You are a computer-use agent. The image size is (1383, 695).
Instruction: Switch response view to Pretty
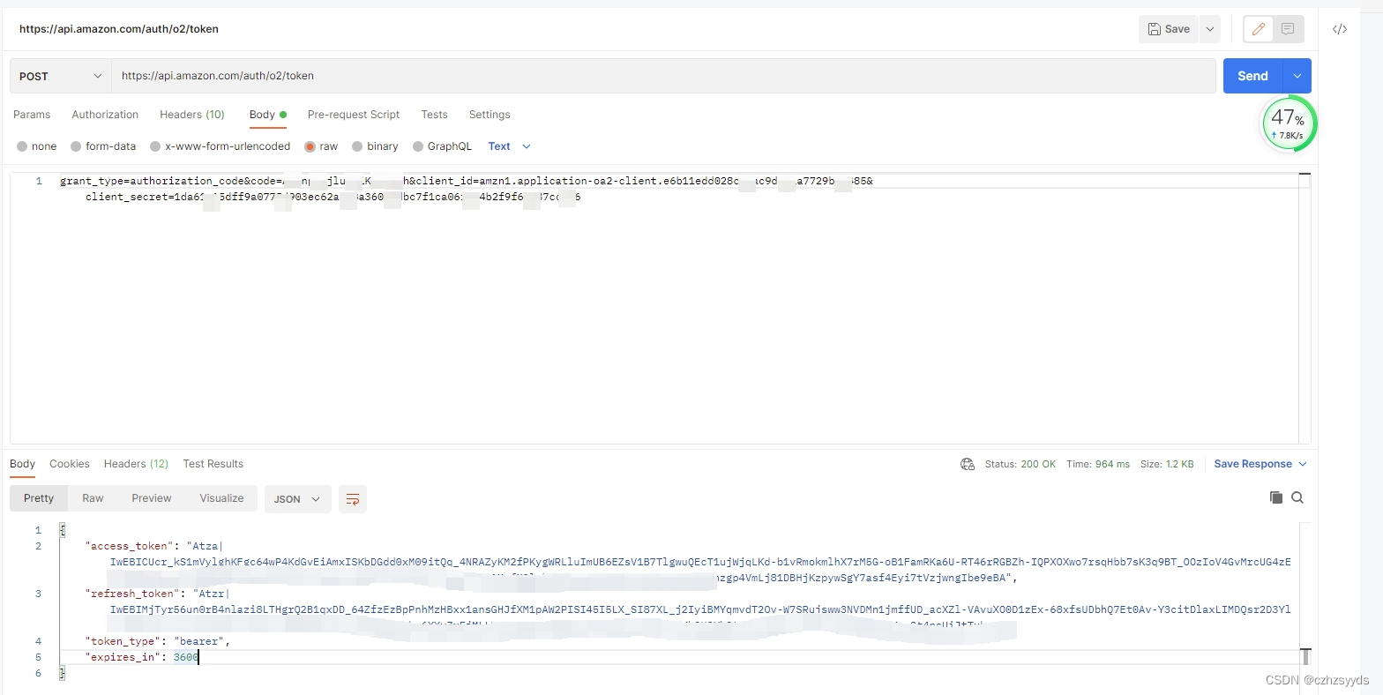pos(39,498)
